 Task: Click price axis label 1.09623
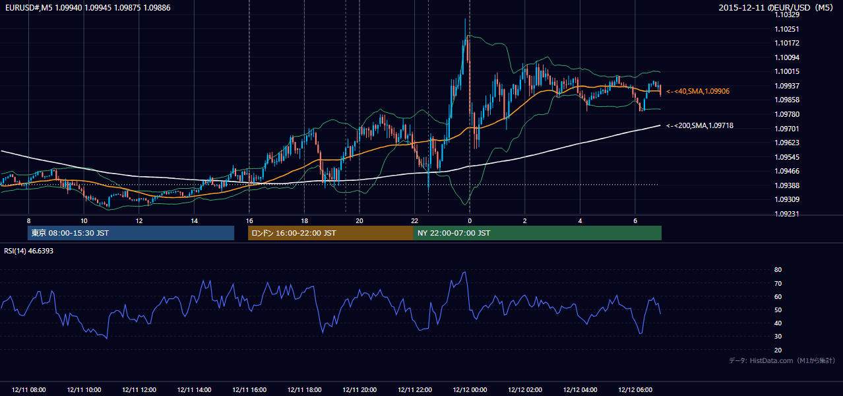pos(788,143)
